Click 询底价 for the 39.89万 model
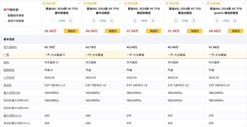247x127 pixels. point(236,31)
